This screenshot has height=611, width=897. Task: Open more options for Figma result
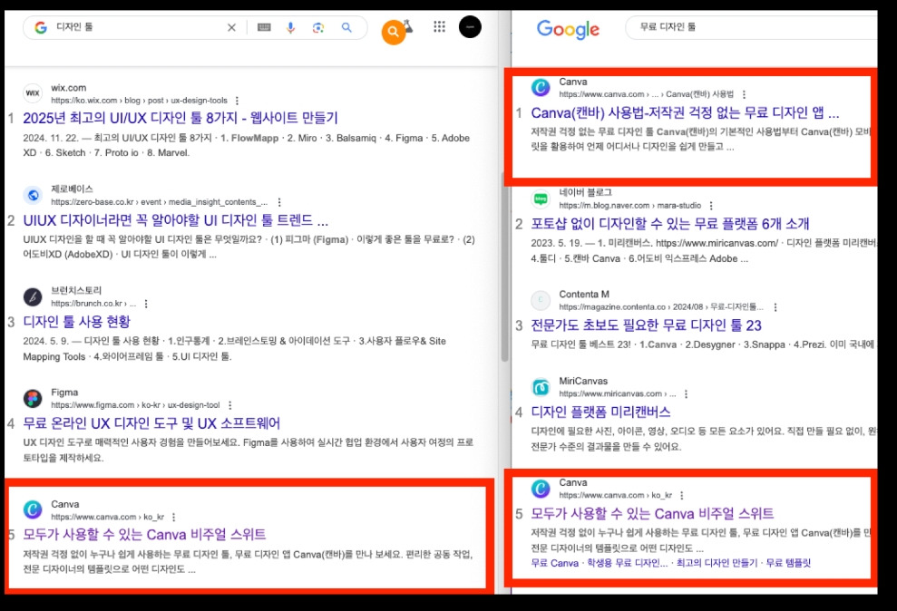(x=230, y=405)
